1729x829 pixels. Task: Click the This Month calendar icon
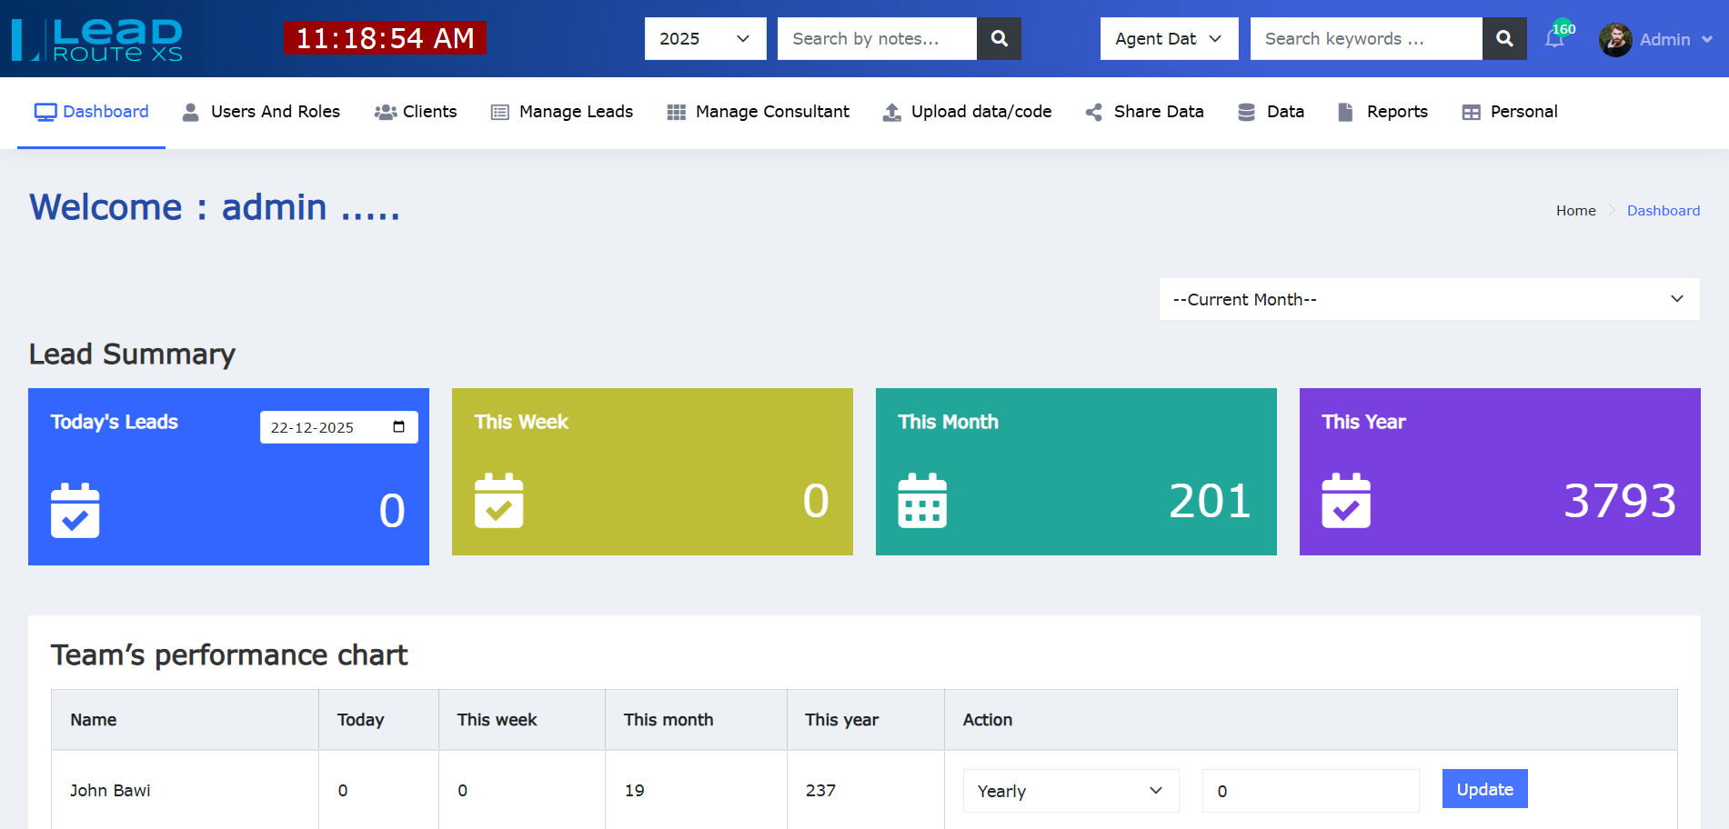922,501
